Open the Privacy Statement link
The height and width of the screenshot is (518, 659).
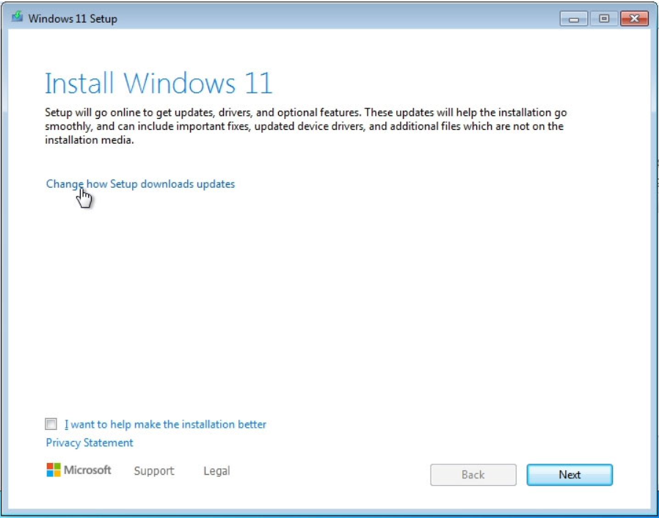click(90, 443)
